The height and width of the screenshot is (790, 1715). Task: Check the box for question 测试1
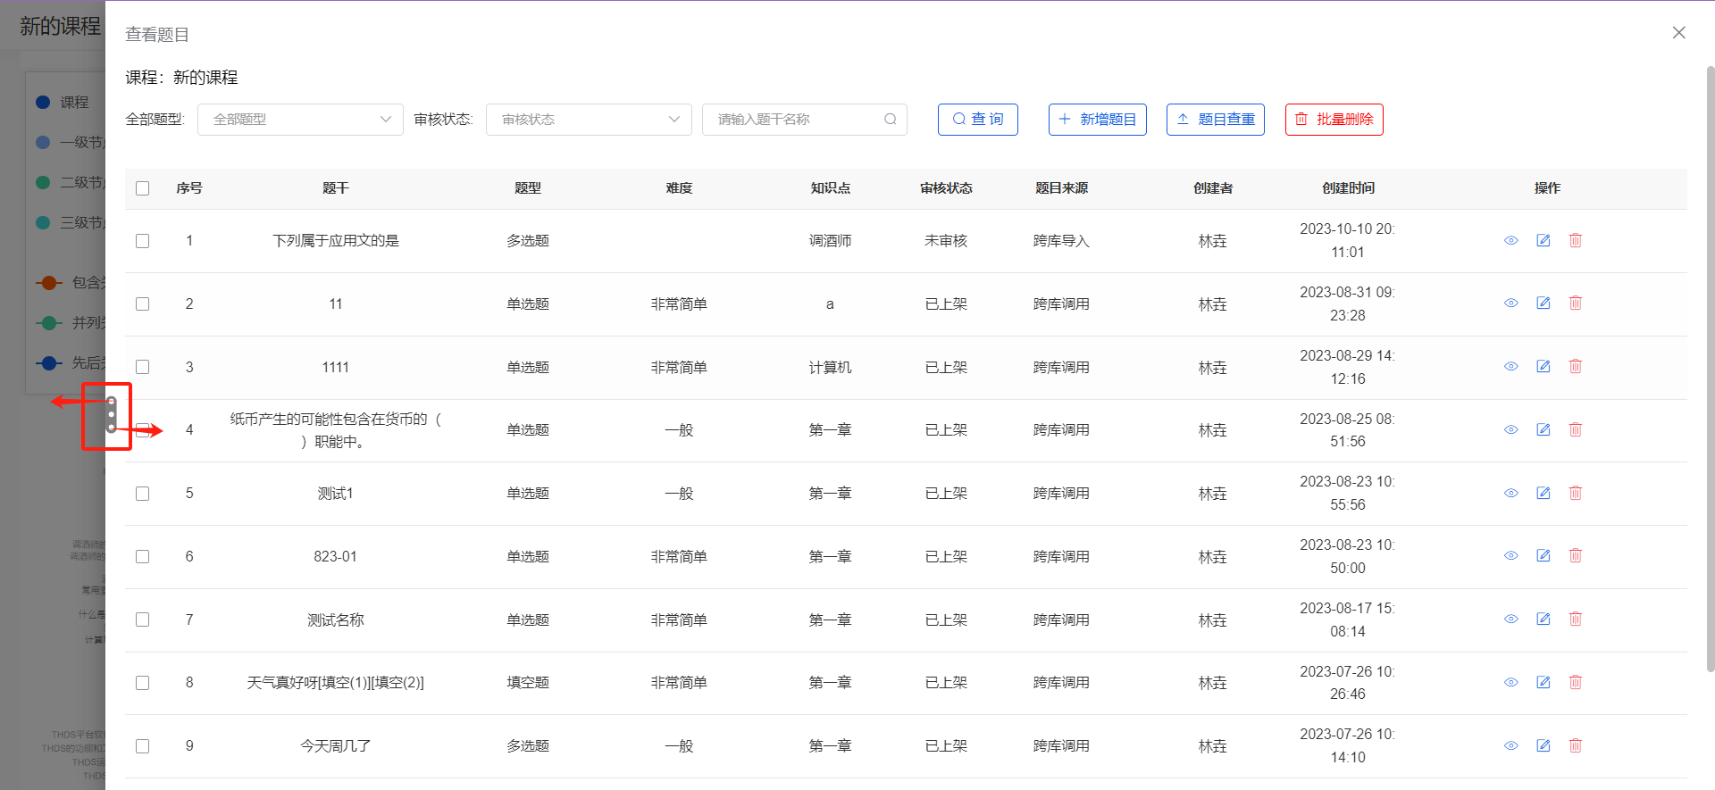[143, 494]
